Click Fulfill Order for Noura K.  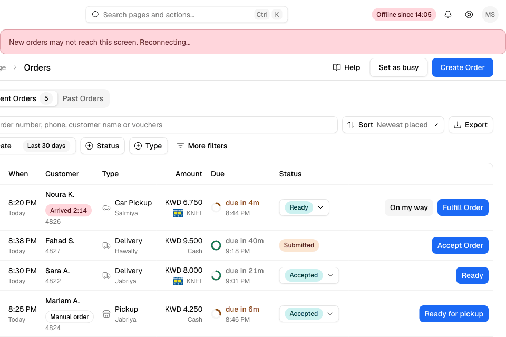point(463,207)
